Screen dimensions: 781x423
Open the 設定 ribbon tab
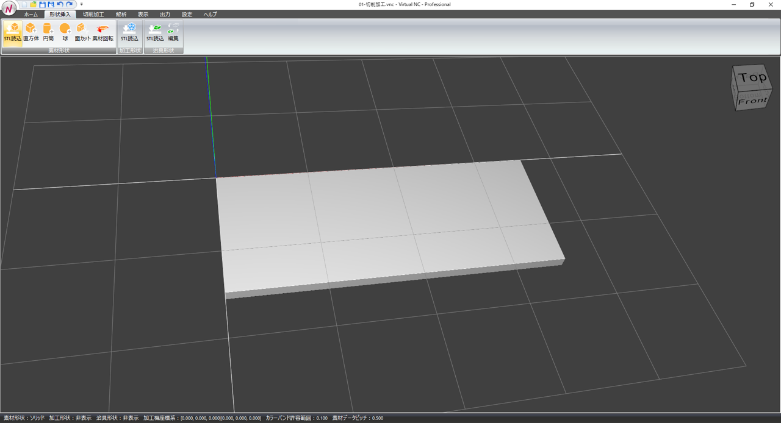[x=187, y=14]
